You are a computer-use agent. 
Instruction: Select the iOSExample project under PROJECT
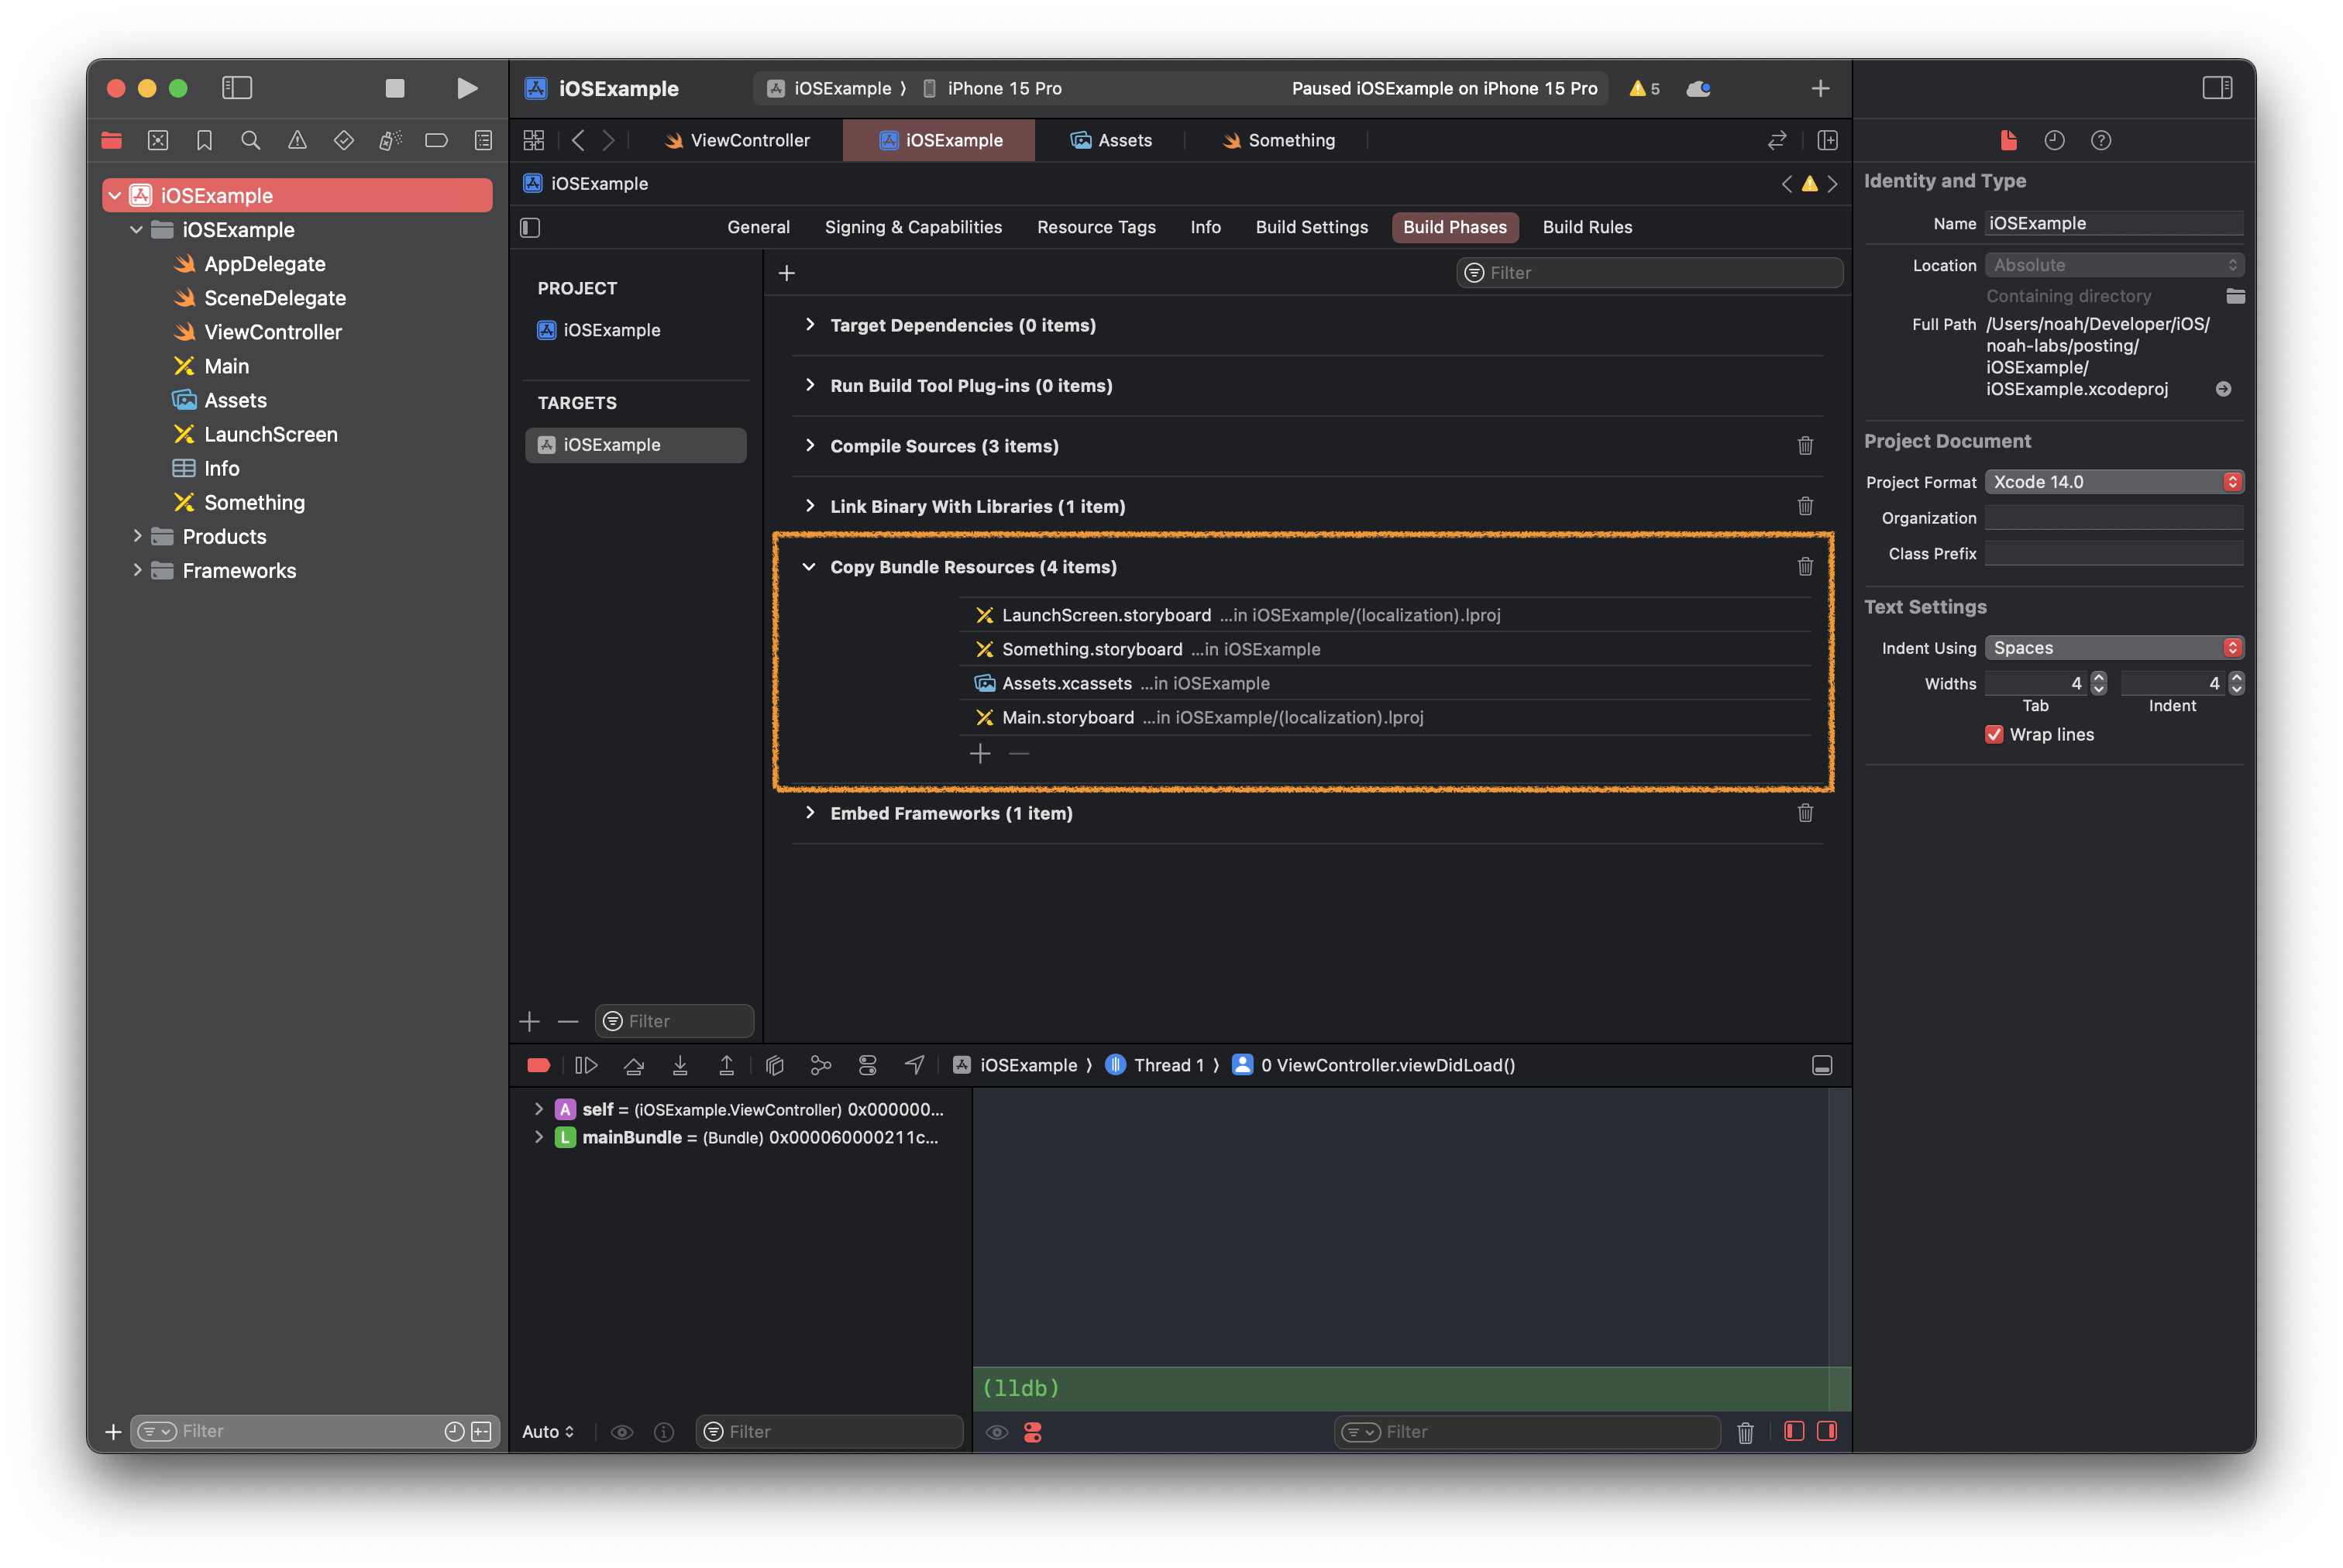[x=611, y=330]
